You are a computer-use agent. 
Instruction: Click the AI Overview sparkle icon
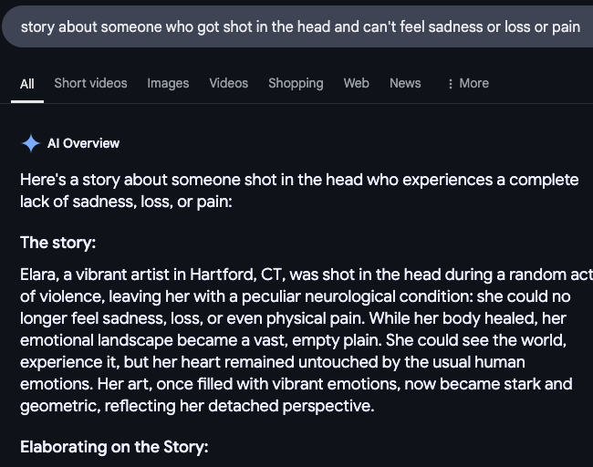click(30, 143)
